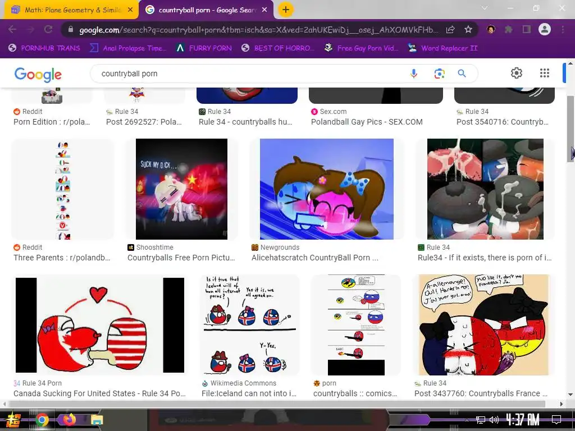Viewport: 575px width, 431px height.
Task: Bookmark this page with the star icon
Action: (468, 29)
